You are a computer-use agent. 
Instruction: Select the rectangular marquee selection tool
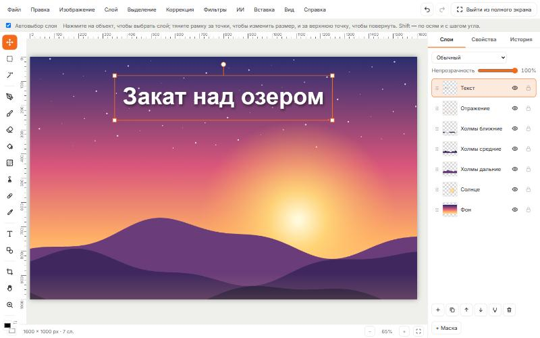coord(9,59)
